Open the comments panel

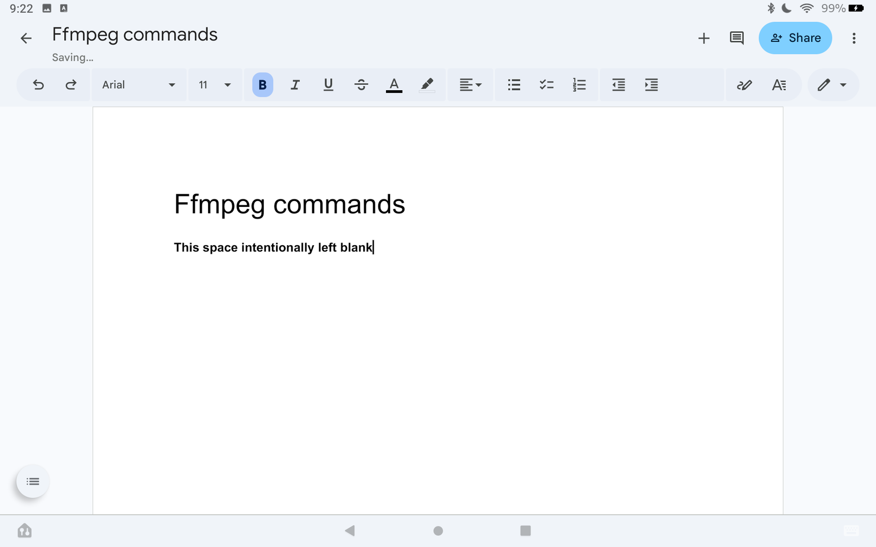737,38
